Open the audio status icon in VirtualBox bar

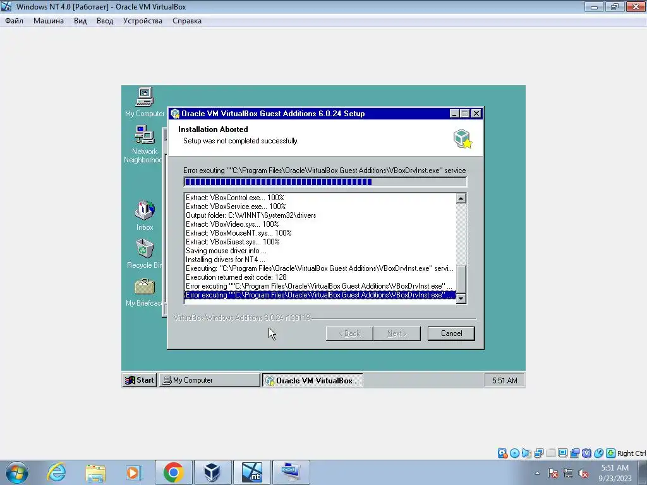526,453
